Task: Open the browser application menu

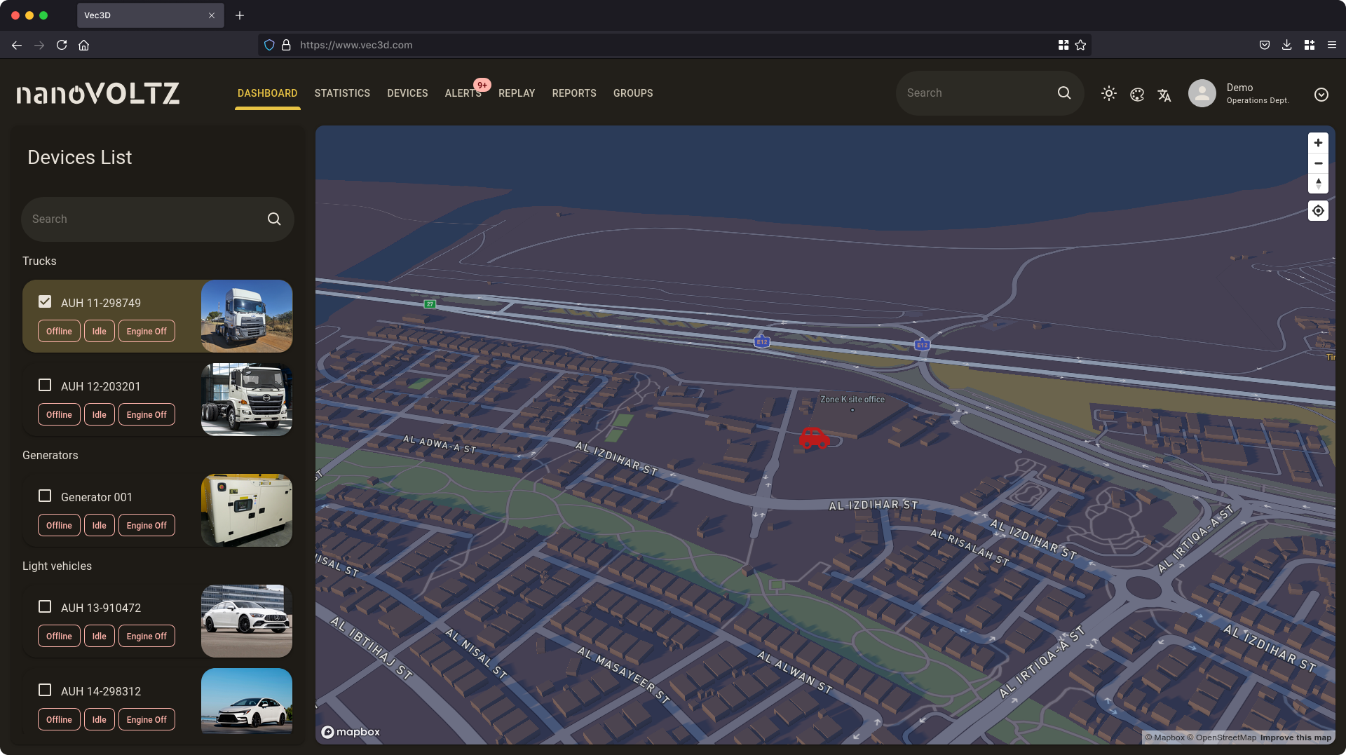Action: pyautogui.click(x=1331, y=45)
